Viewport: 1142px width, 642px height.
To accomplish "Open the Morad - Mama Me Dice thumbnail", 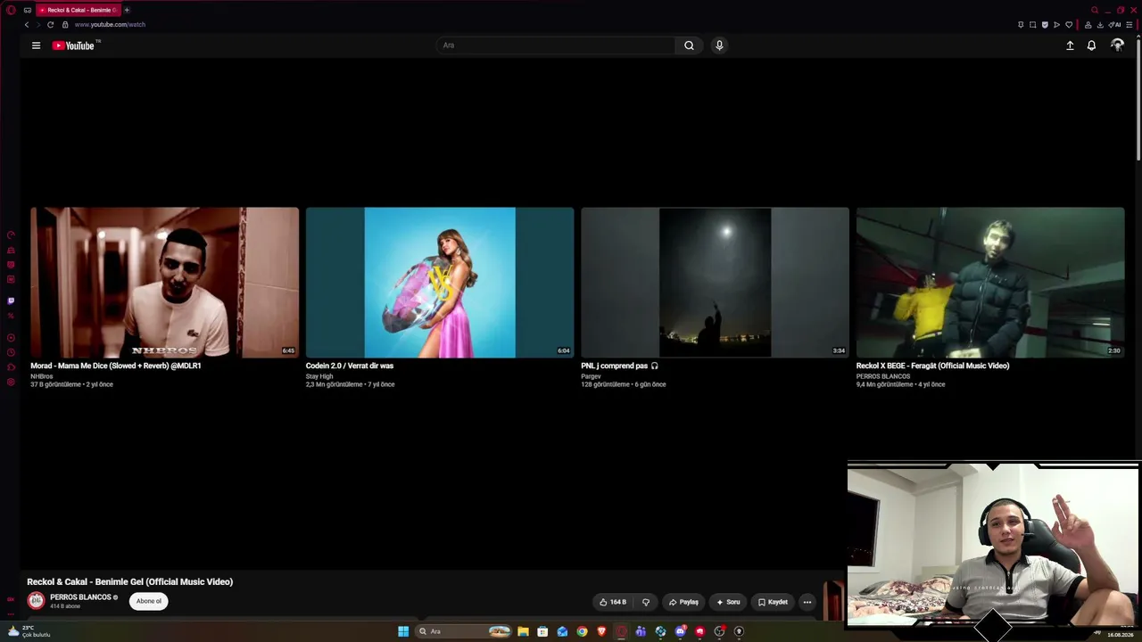I will tap(164, 283).
